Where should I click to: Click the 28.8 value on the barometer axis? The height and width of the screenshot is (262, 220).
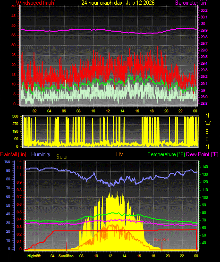(204, 103)
